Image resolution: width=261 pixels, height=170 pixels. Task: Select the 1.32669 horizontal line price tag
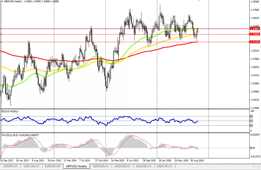point(255,34)
